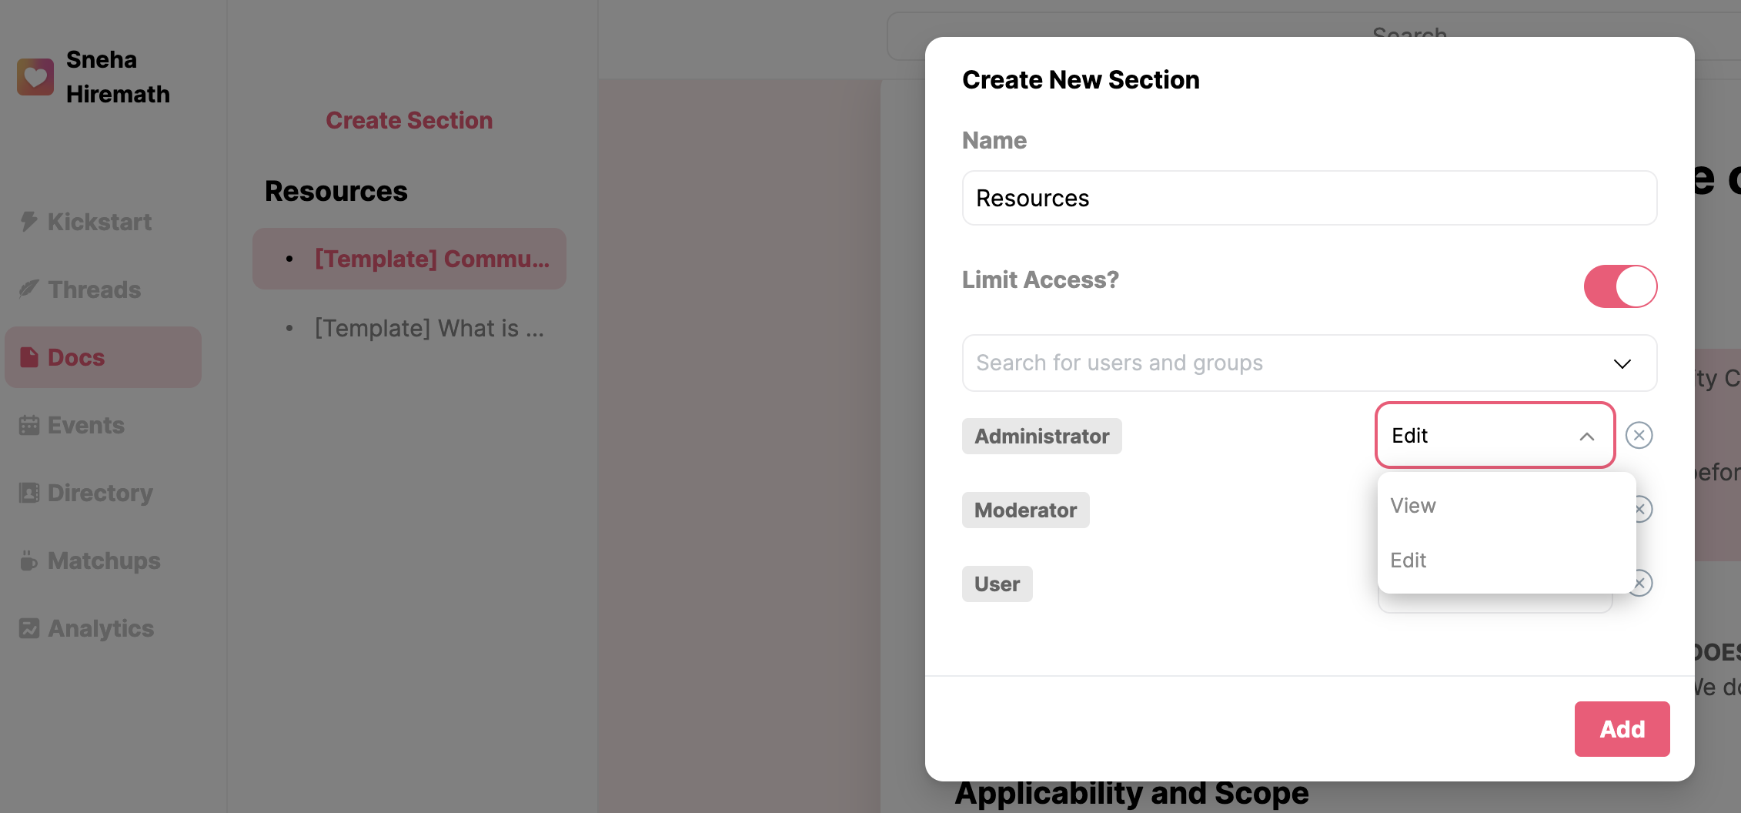Collapse the Administrator permission Edit dropdown
The width and height of the screenshot is (1741, 813).
pyautogui.click(x=1586, y=437)
